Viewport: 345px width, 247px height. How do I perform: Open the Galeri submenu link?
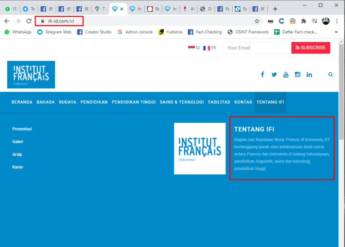click(18, 141)
